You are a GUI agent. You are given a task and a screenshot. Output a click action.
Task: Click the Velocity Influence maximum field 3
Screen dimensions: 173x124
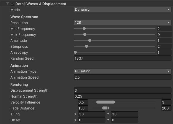pyautogui.click(x=166, y=102)
